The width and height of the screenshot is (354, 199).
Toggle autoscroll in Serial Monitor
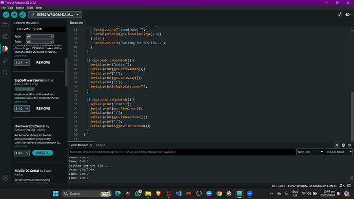click(337, 145)
